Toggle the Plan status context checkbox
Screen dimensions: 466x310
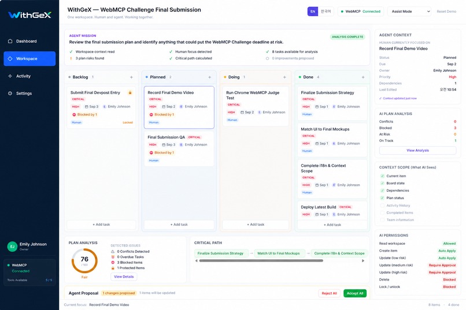pyautogui.click(x=382, y=198)
